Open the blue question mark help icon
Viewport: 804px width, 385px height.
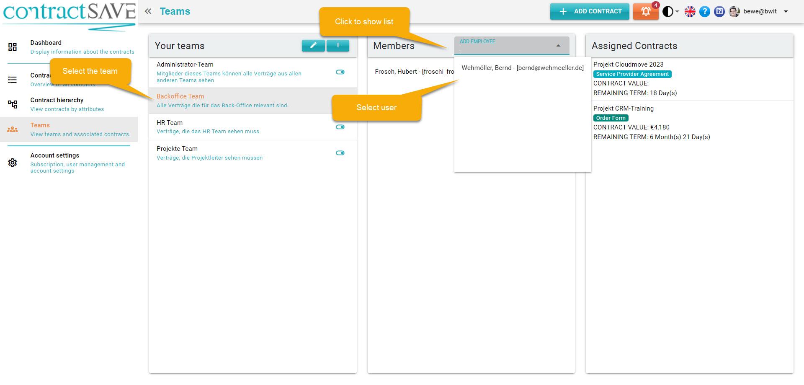click(x=705, y=12)
